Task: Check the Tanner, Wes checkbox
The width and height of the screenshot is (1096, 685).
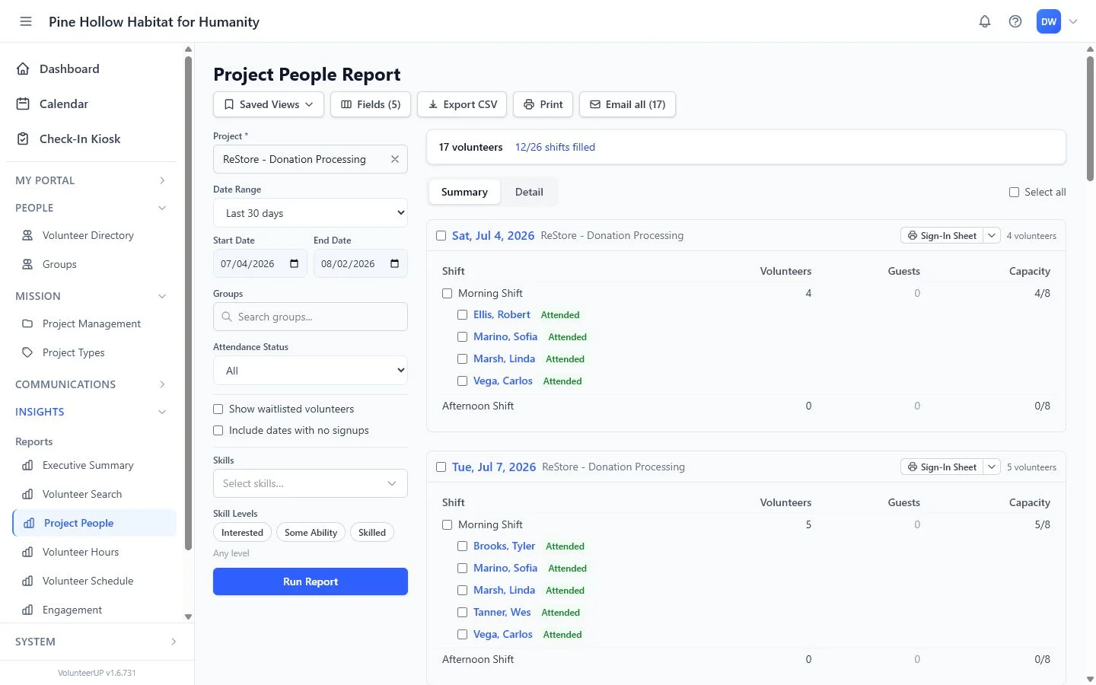Action: (x=462, y=612)
